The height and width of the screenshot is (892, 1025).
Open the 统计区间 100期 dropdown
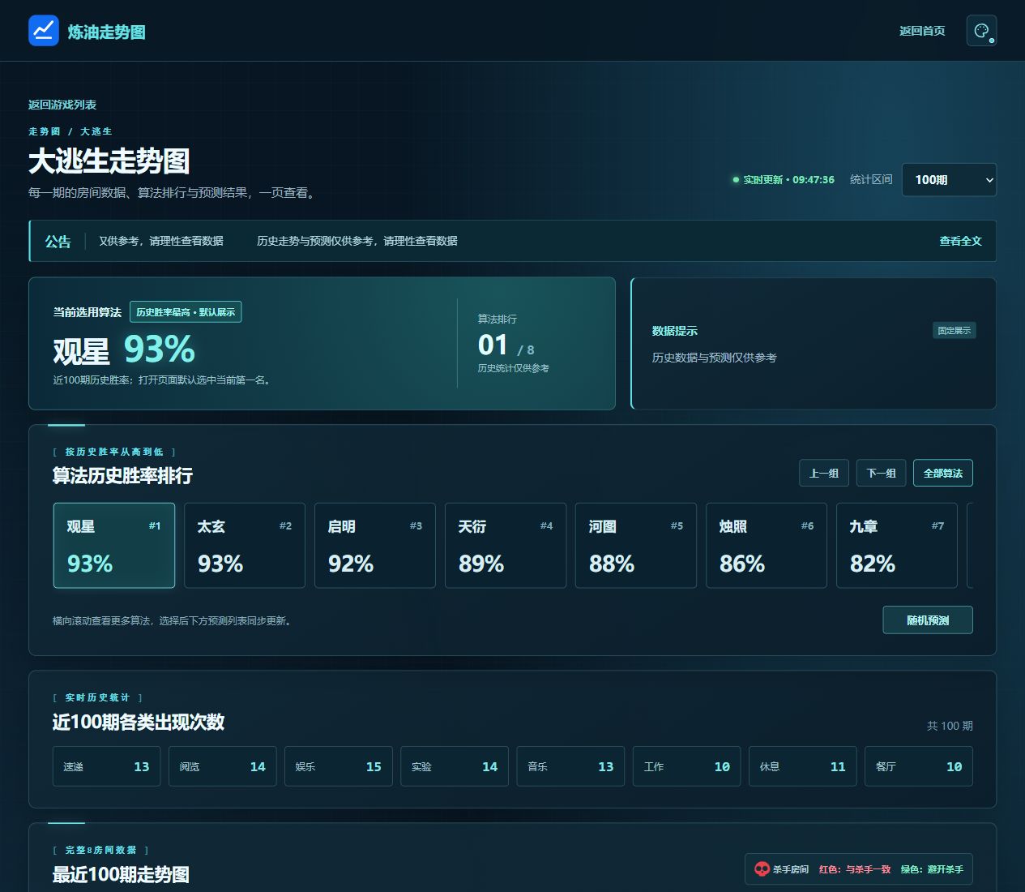tap(949, 180)
